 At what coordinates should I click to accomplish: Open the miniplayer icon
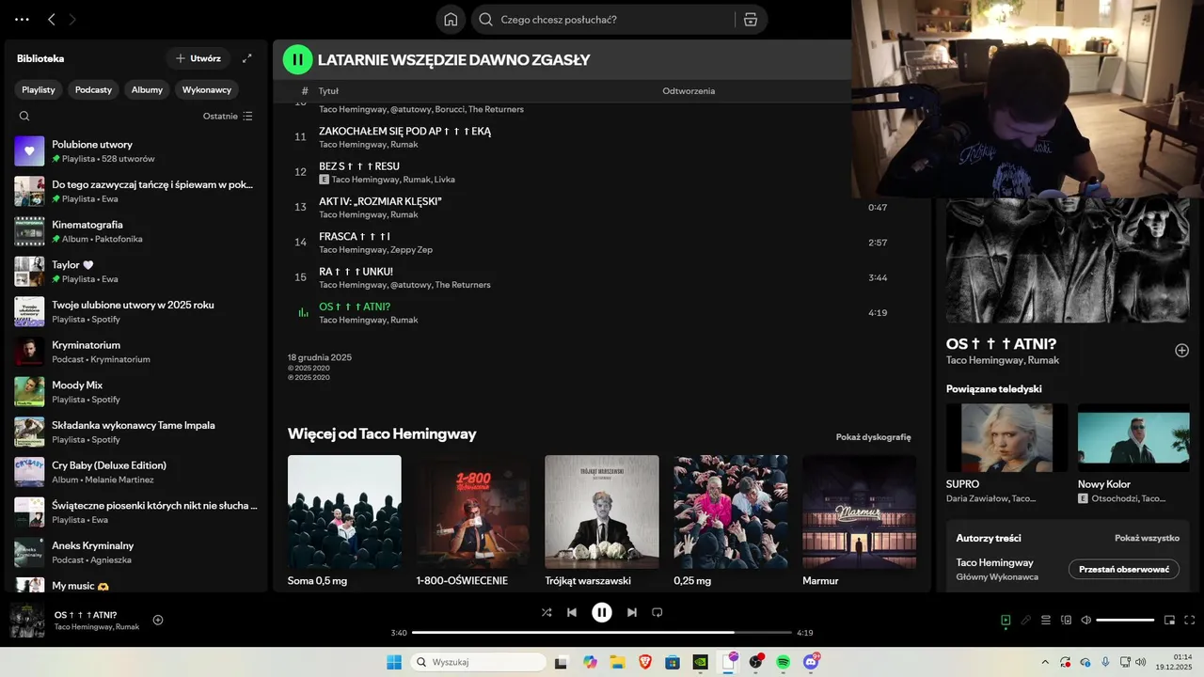click(1170, 620)
